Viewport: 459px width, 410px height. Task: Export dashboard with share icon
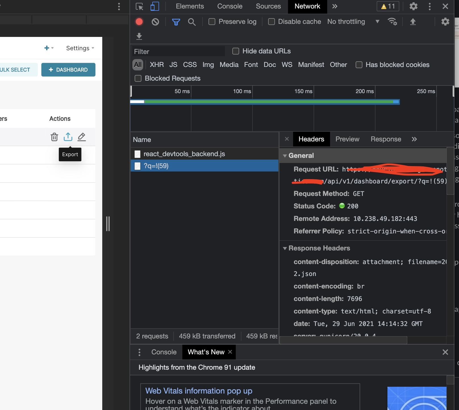[68, 137]
